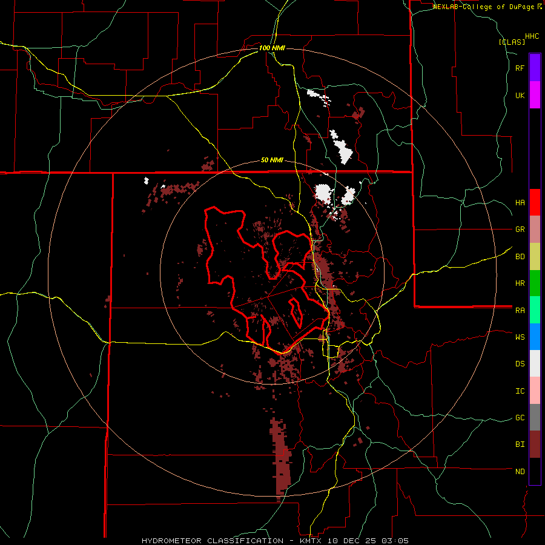This screenshot has width=545, height=545.
Task: Pick the RA light green swatch
Action: pyautogui.click(x=535, y=310)
